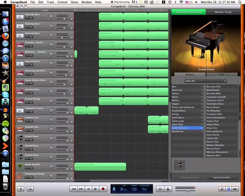Select the Software Instrument tab
This screenshot has width=245, height=196.
tap(189, 12)
